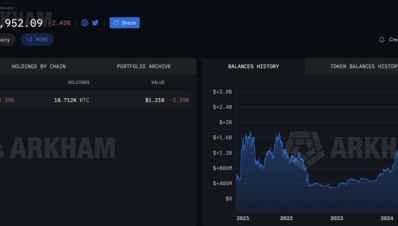398x226 pixels.
Task: Expand the +2 MORE tags pill
Action: tap(37, 40)
